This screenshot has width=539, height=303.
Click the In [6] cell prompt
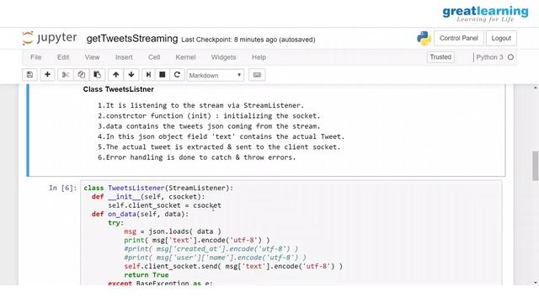pyautogui.click(x=63, y=188)
